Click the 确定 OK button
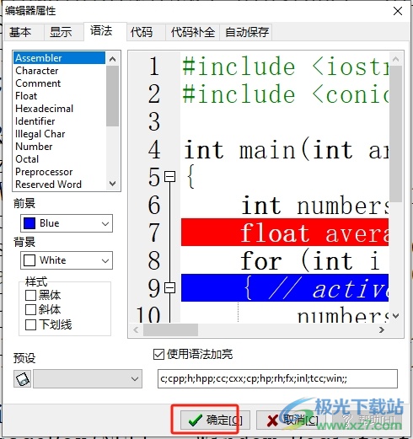 pyautogui.click(x=215, y=420)
